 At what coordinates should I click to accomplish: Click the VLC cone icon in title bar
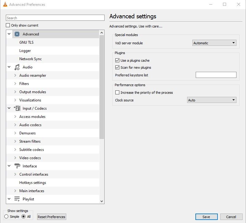[x=5, y=5]
